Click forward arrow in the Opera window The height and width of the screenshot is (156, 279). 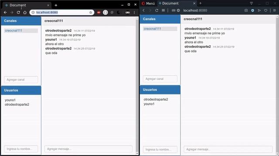point(150,10)
